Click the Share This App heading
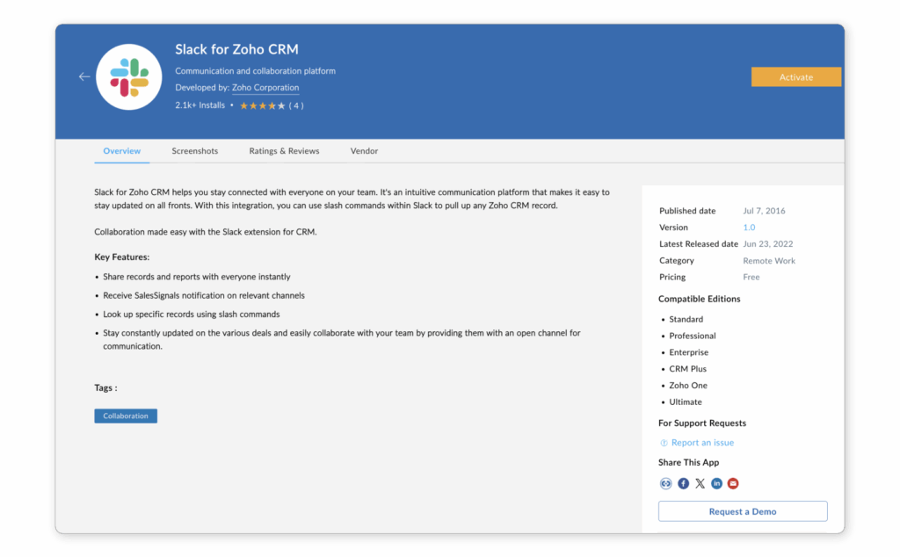This screenshot has width=900, height=557. pyautogui.click(x=688, y=462)
